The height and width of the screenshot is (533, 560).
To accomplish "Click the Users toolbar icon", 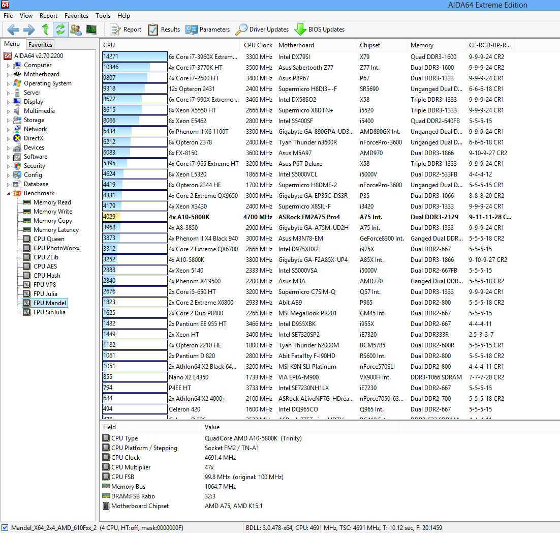I will pyautogui.click(x=76, y=29).
